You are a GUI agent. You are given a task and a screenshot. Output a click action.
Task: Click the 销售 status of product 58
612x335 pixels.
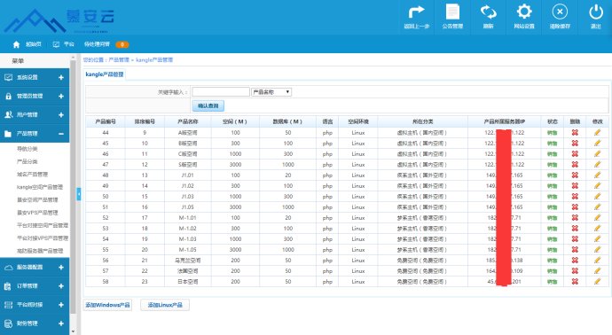point(552,282)
